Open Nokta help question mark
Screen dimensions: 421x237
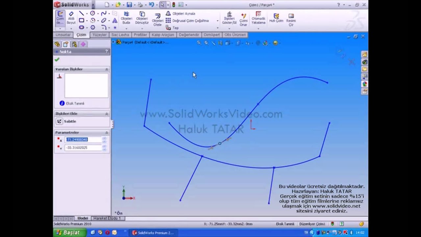click(106, 52)
